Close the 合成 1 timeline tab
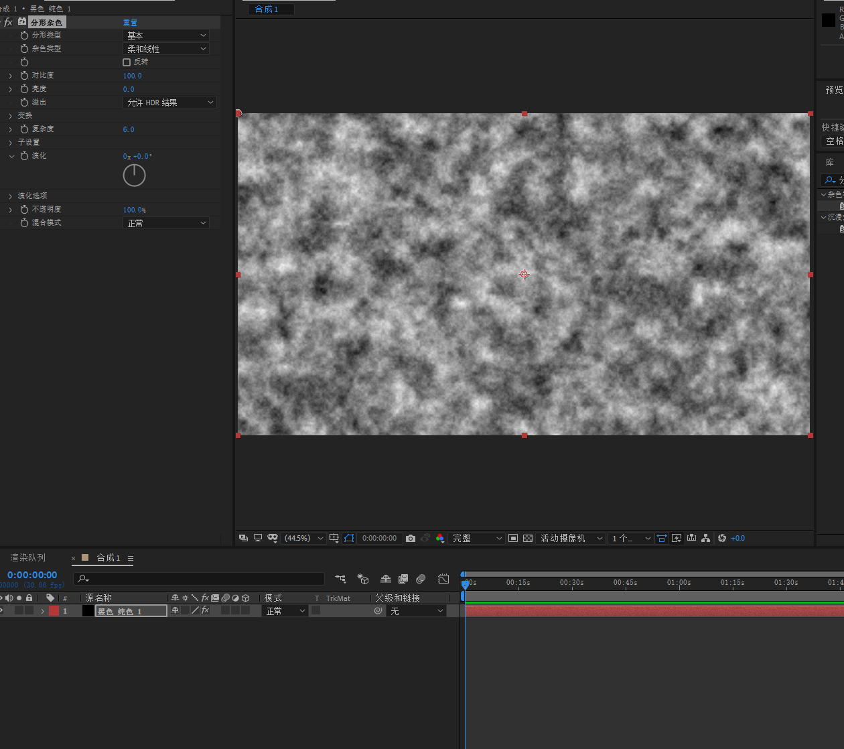 click(x=74, y=558)
